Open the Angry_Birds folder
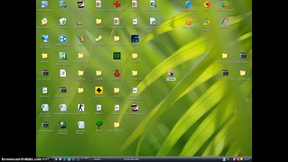 [x=117, y=125]
